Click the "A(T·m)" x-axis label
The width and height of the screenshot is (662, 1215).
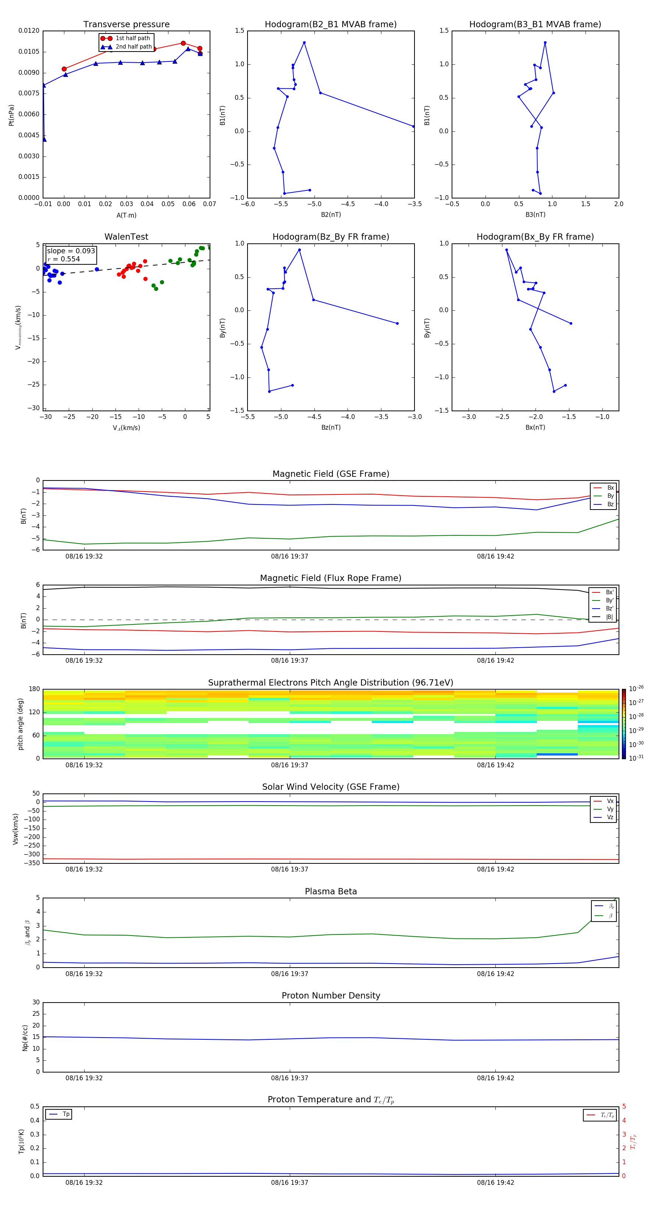(126, 215)
